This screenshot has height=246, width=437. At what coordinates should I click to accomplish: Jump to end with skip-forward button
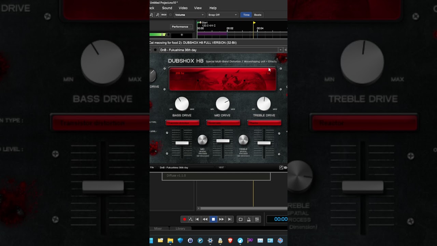click(x=230, y=219)
